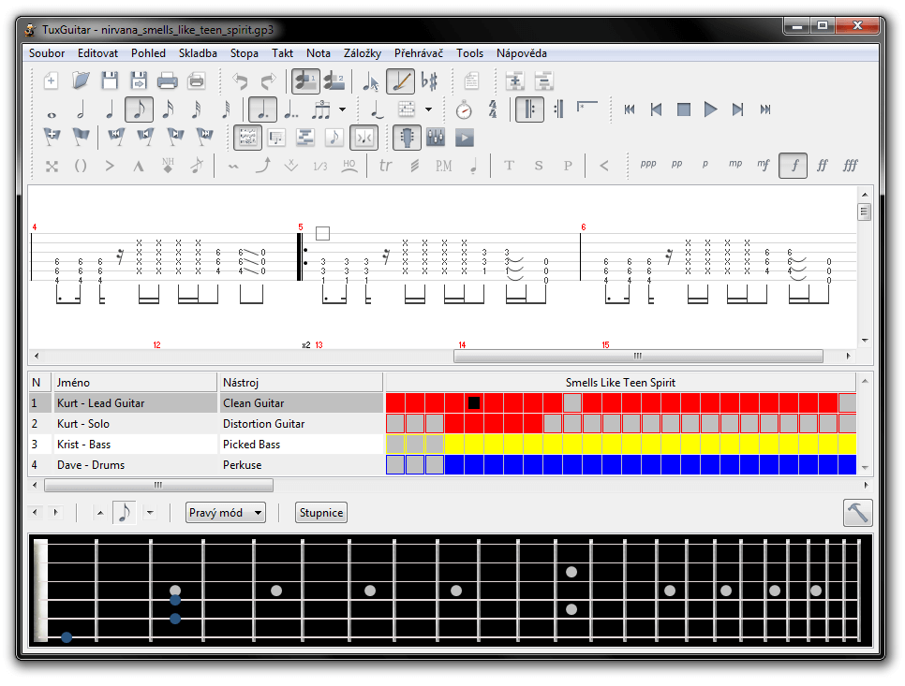The width and height of the screenshot is (905, 686).
Task: Click the black current-measure square
Action: tap(474, 403)
